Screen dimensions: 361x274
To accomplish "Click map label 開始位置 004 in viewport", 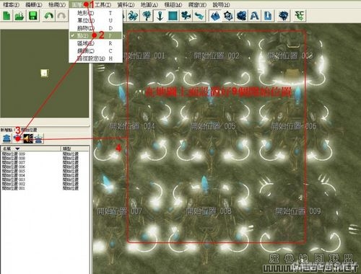I will pyautogui.click(x=132, y=126).
